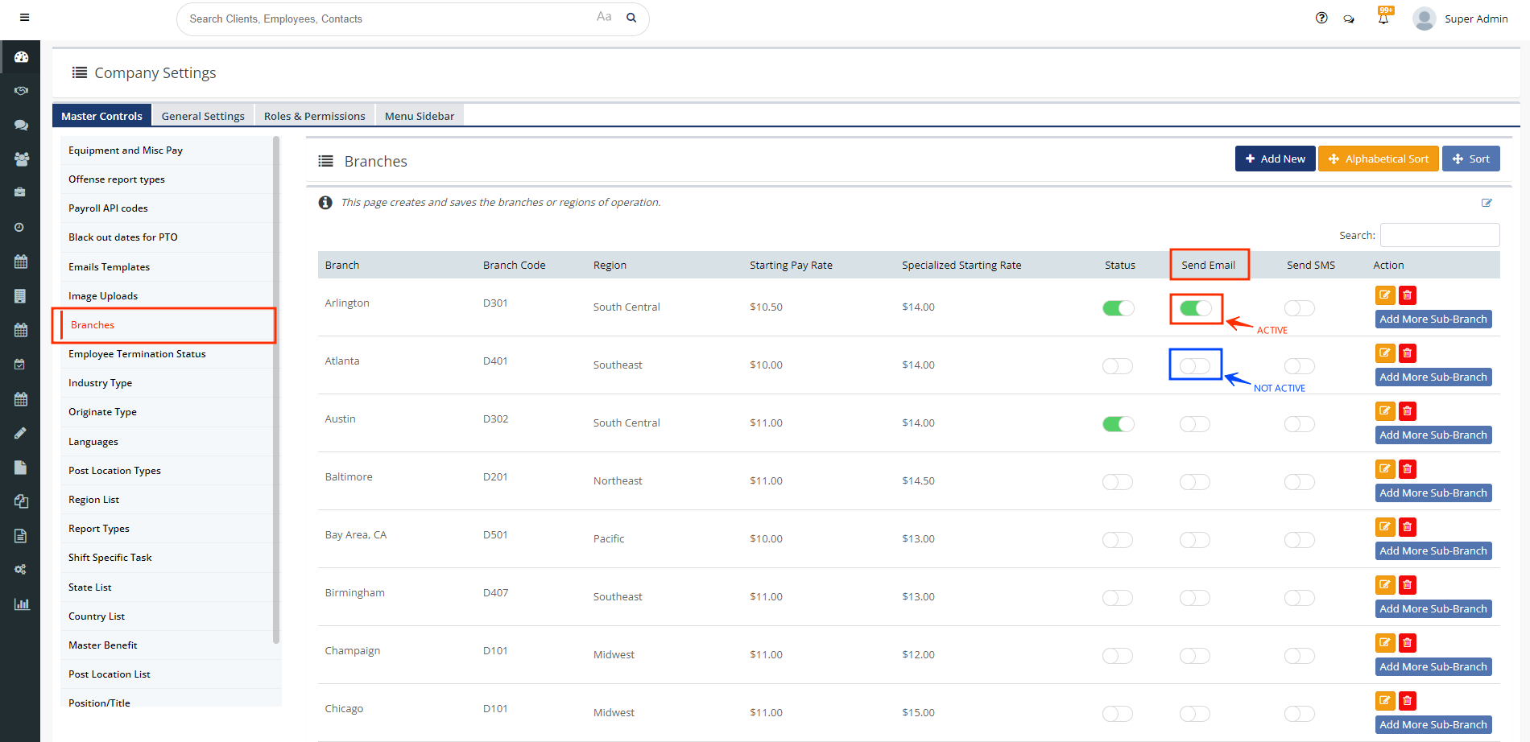1530x742 pixels.
Task: Toggle Send SMS for Austin branch
Action: click(1299, 424)
